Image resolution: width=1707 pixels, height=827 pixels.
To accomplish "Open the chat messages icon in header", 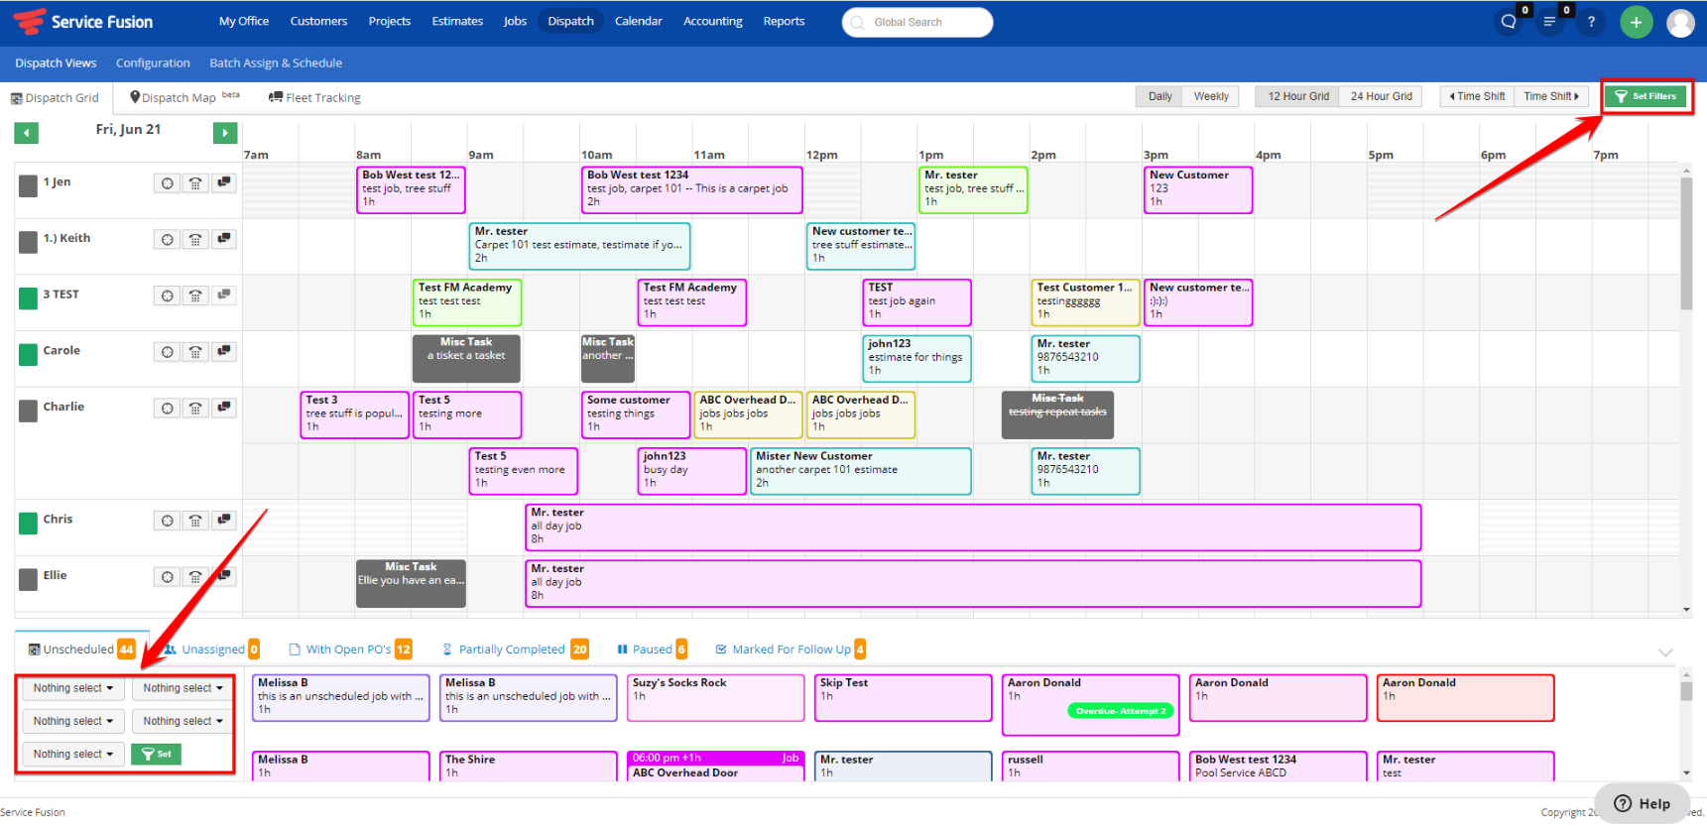I will tap(1509, 22).
